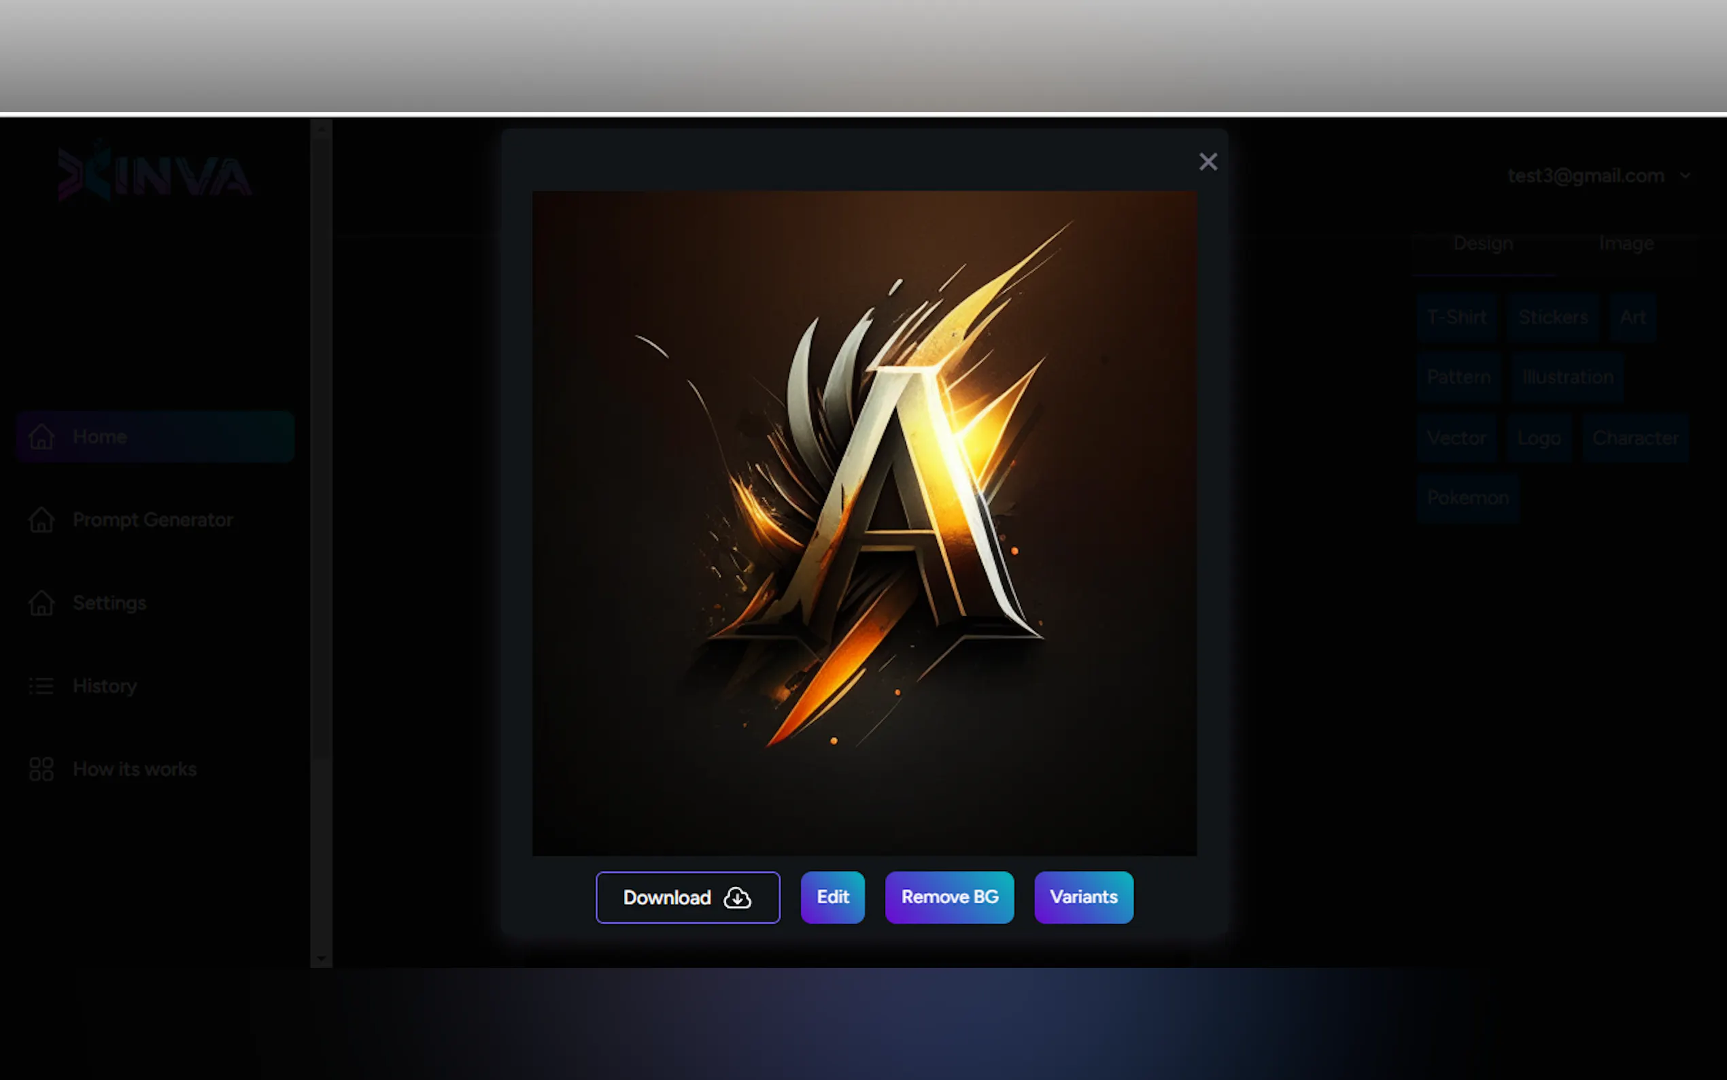Open the Edit image option
Image resolution: width=1727 pixels, height=1080 pixels.
(832, 897)
